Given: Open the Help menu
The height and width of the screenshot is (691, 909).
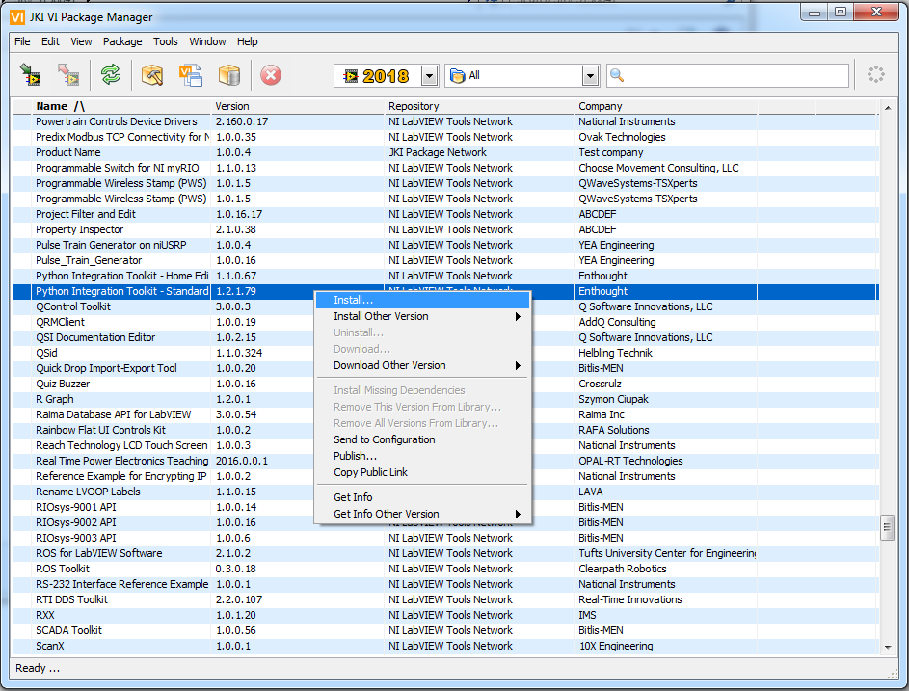Looking at the screenshot, I should pos(248,41).
